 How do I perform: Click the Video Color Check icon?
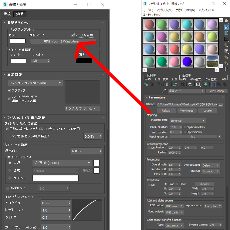(x=226, y=45)
